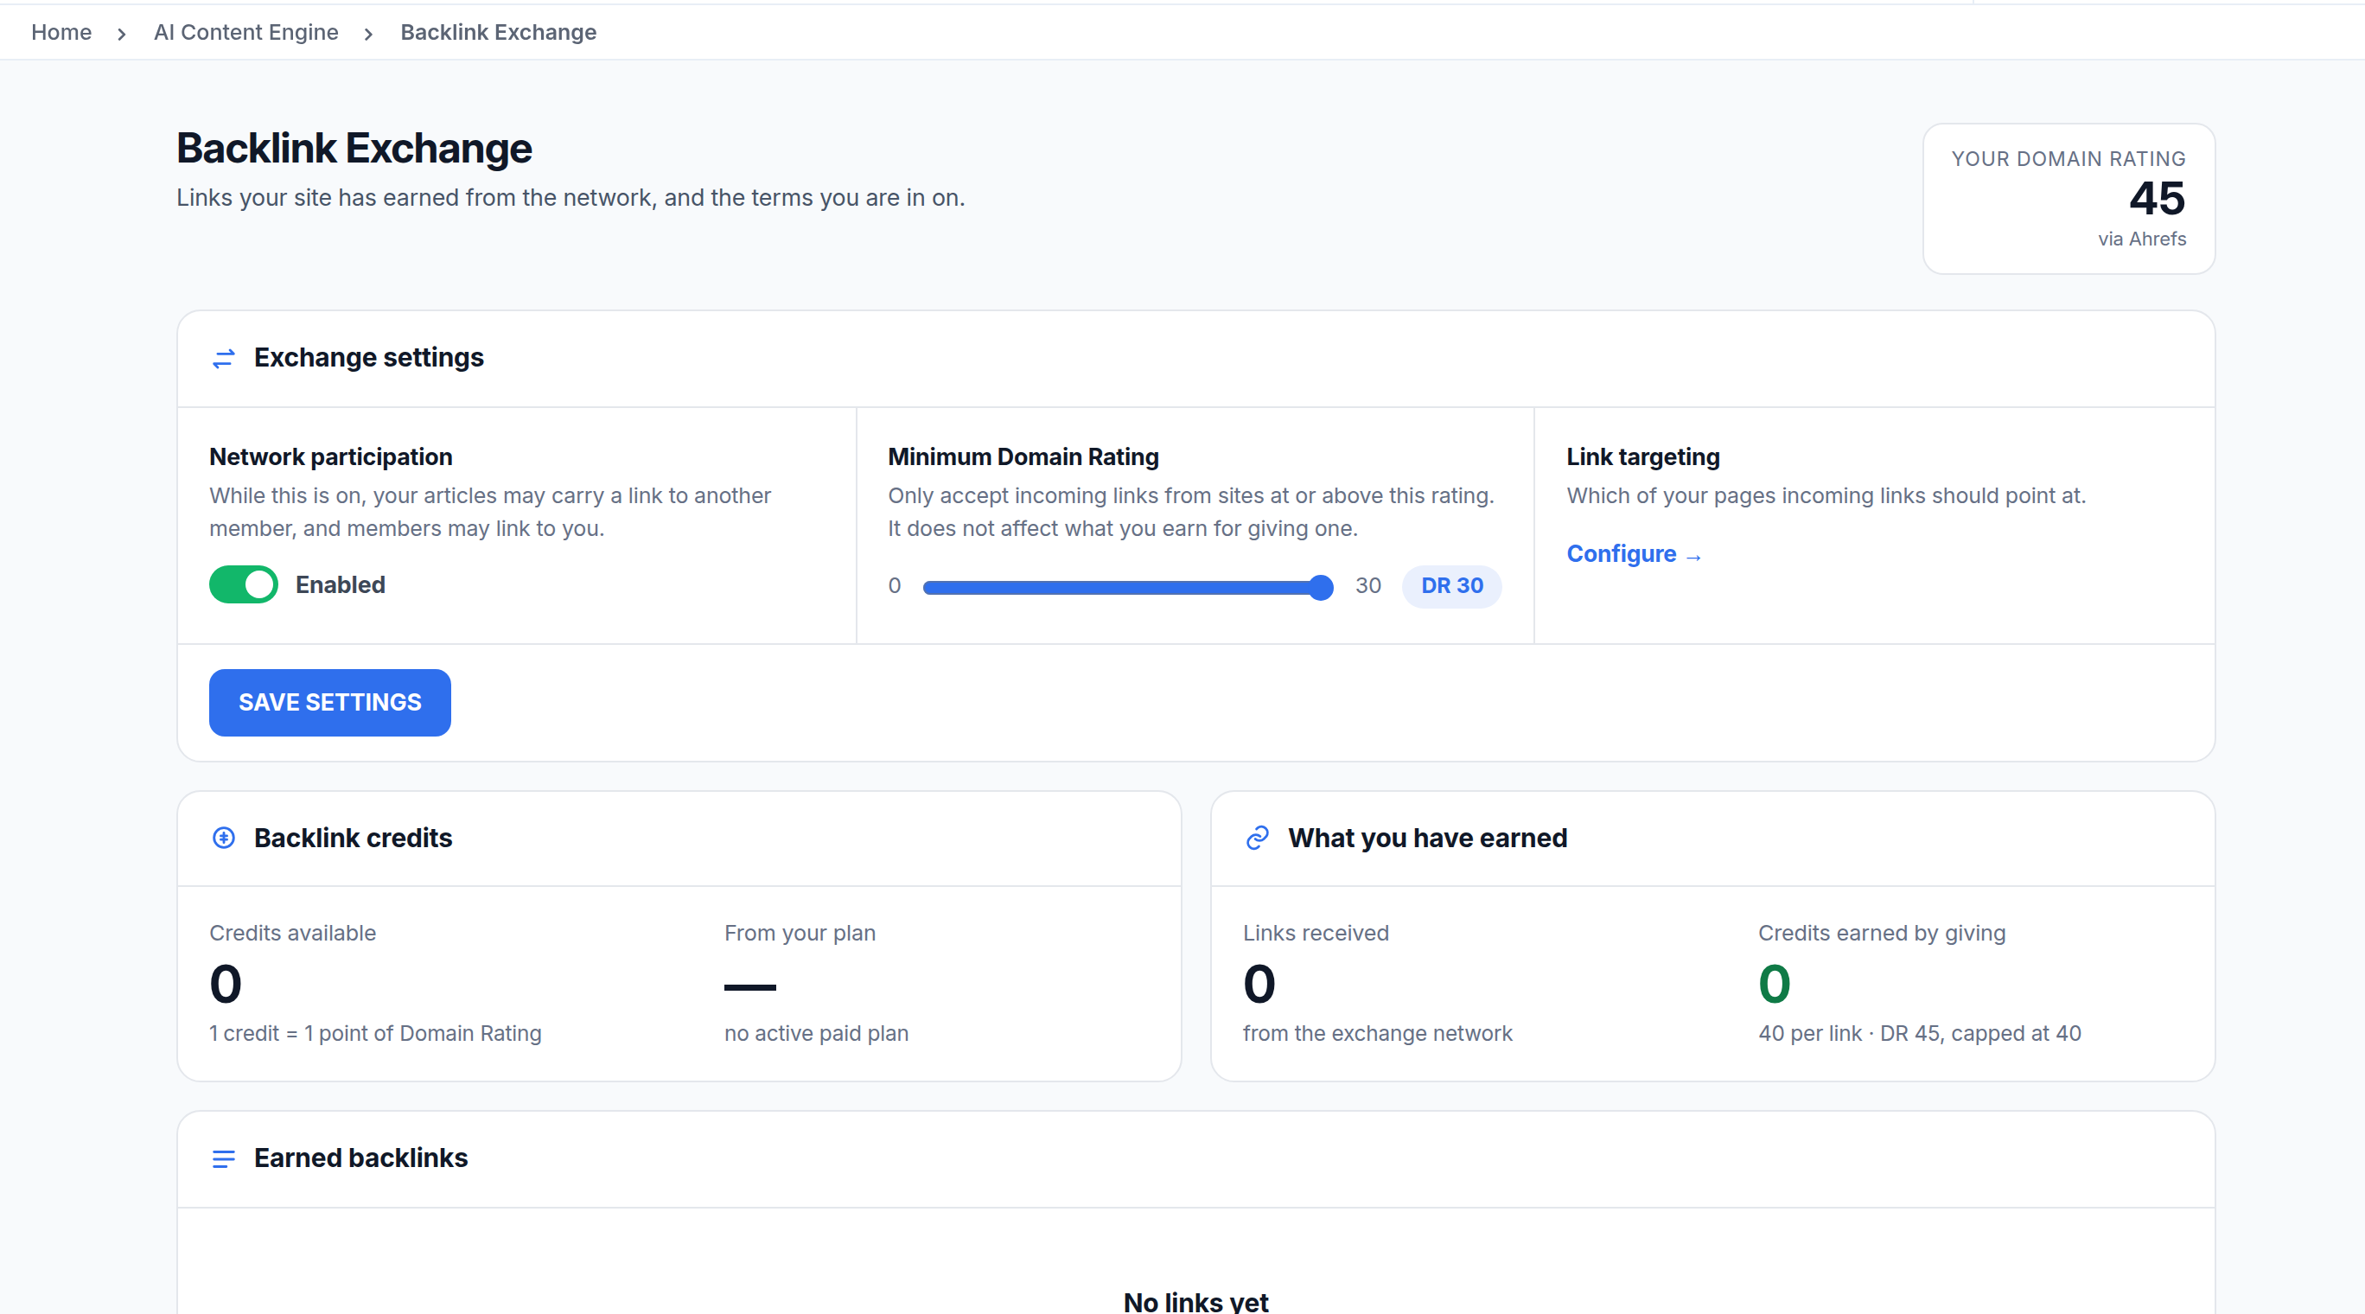Click the Backlink credits coin icon
Screen dimensions: 2365x1314
223,838
